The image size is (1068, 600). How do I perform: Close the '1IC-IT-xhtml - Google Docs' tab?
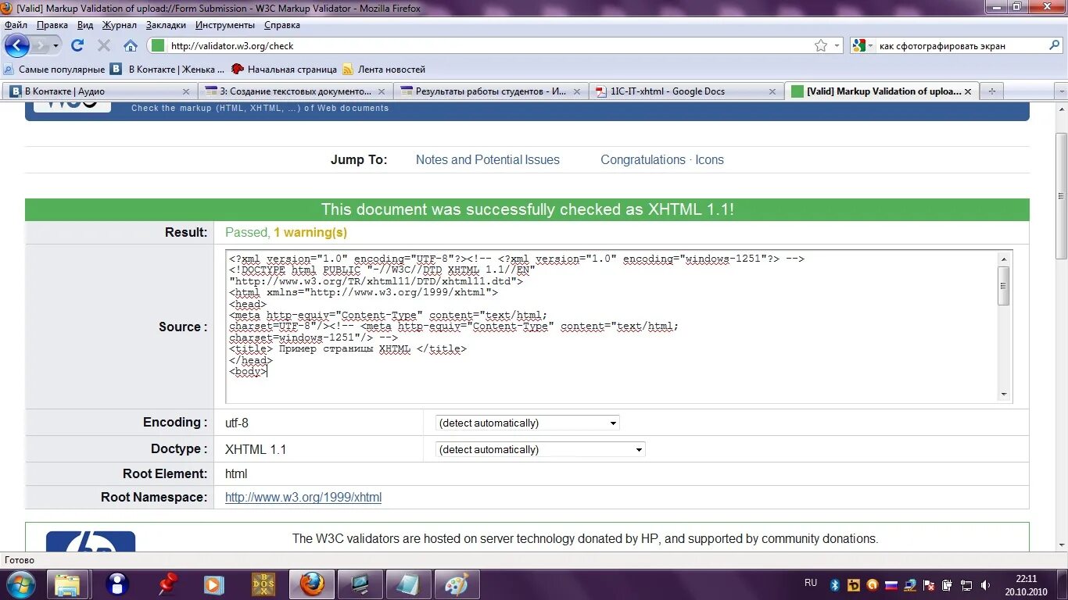pyautogui.click(x=772, y=91)
